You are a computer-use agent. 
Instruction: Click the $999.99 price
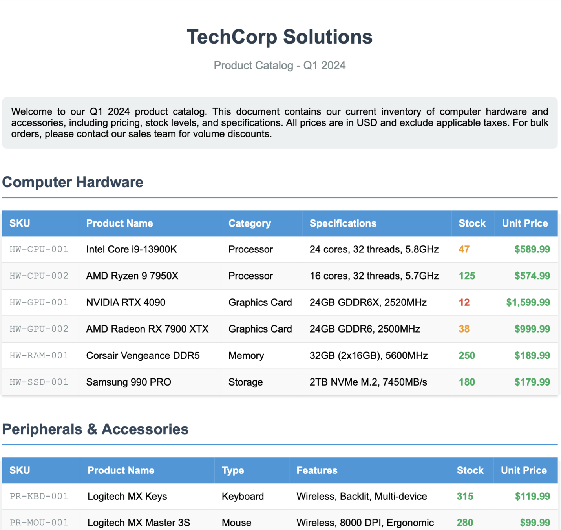tap(532, 329)
